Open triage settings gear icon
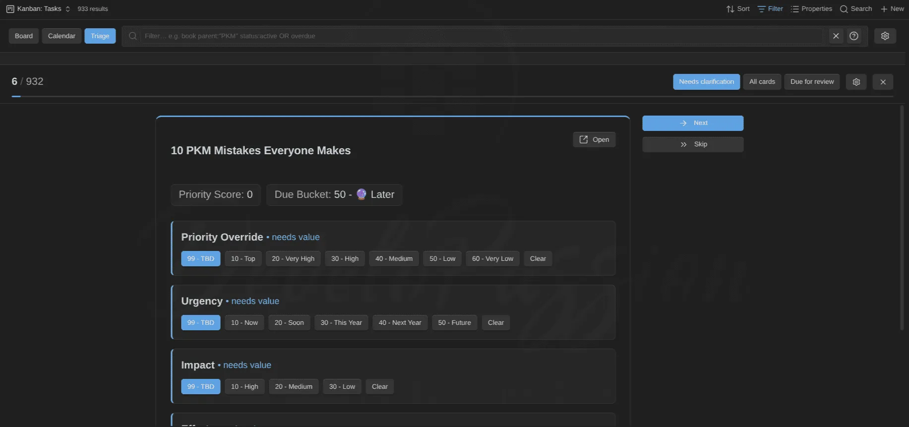This screenshot has height=427, width=909. coord(856,82)
